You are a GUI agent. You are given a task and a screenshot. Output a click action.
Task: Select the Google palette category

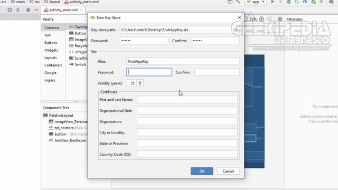click(50, 73)
